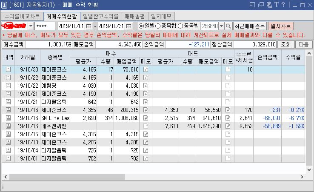
Task: Click the stock code 256840 input field
Action: pos(210,26)
